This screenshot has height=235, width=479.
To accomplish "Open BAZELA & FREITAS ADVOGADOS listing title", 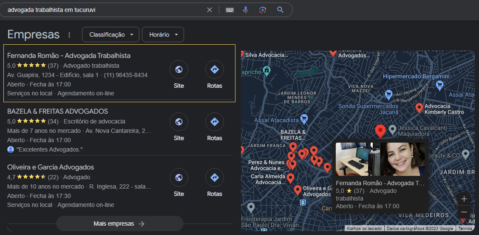I will click(57, 112).
